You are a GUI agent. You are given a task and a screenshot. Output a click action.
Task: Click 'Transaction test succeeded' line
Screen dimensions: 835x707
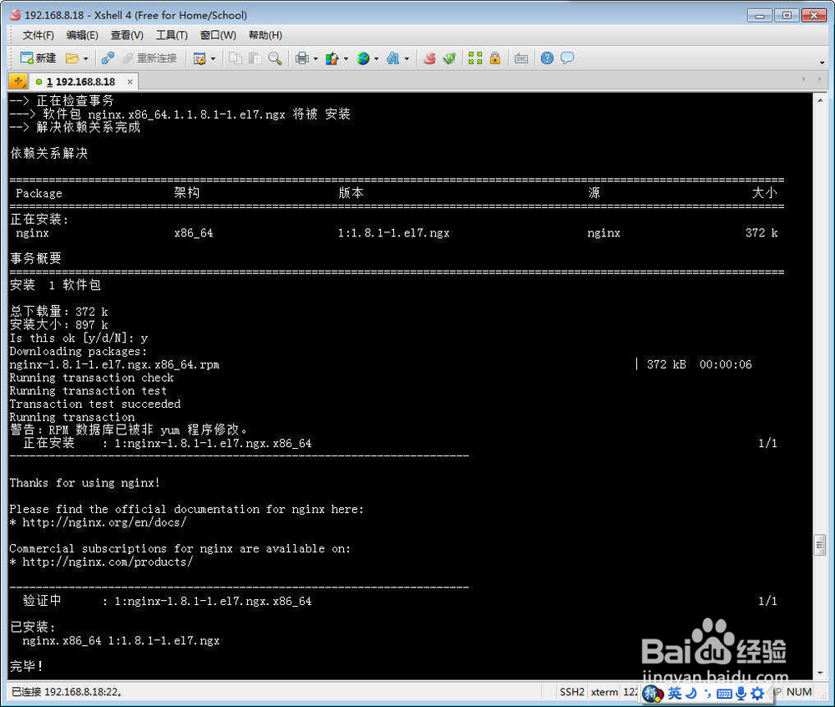click(x=95, y=404)
